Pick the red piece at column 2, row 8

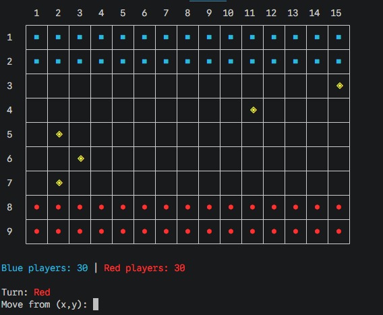click(x=58, y=207)
